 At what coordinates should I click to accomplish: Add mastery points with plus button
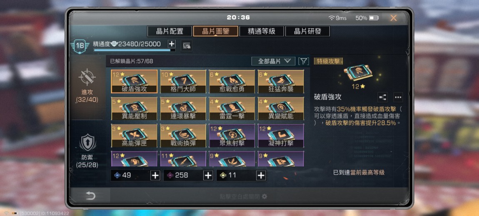[172, 44]
